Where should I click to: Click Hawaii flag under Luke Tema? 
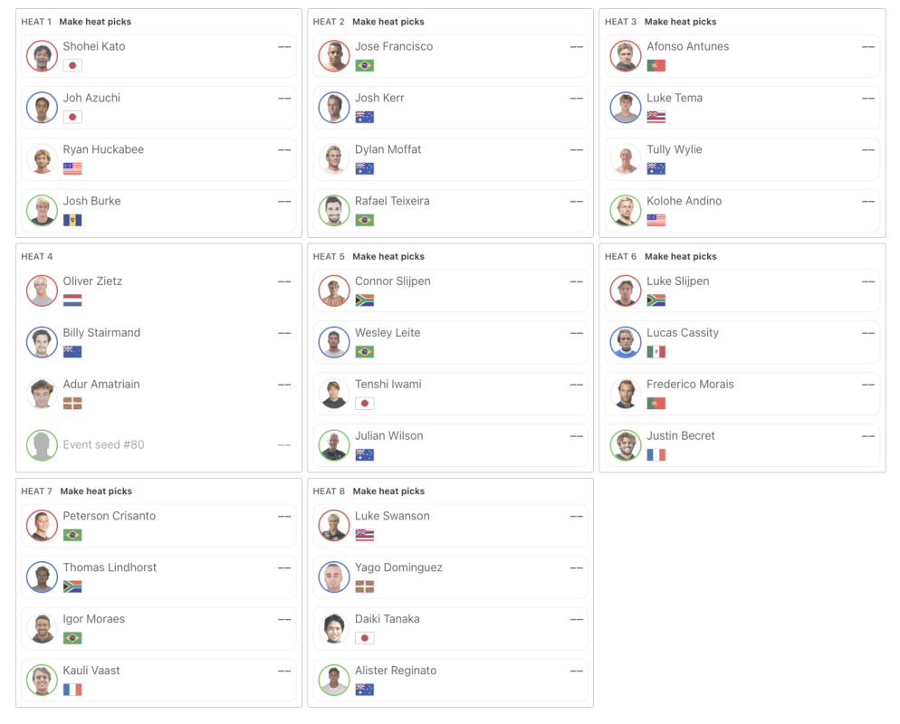click(x=656, y=117)
